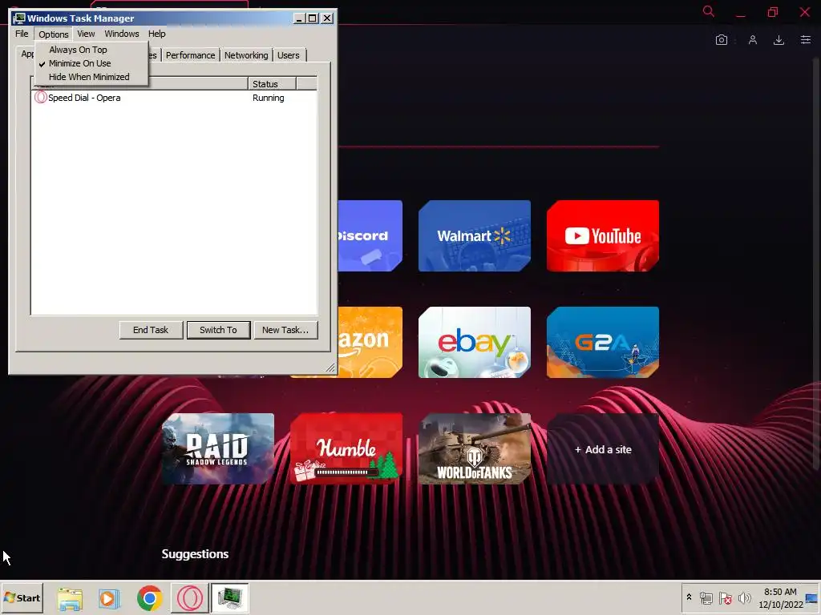This screenshot has width=821, height=615.
Task: Open the Opera snapshot camera icon
Action: point(722,40)
